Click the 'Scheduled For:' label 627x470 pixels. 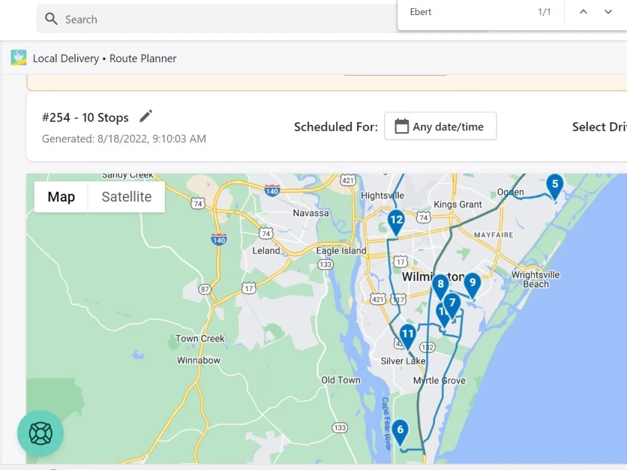pos(336,127)
